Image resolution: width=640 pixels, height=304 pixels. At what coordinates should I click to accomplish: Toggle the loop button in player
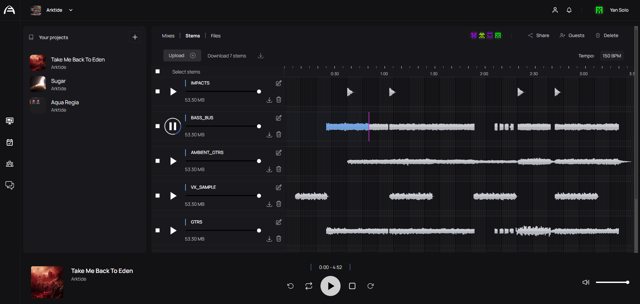pyautogui.click(x=309, y=286)
